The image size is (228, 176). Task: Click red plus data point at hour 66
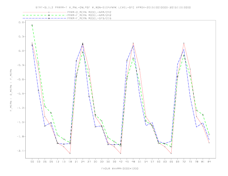coord(171,153)
